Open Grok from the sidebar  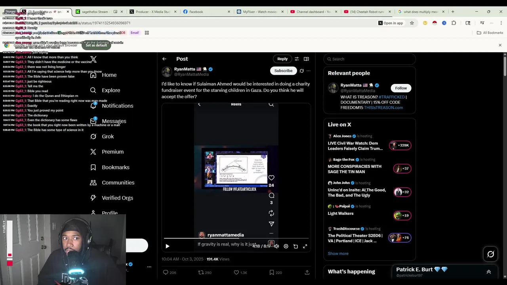point(102,136)
